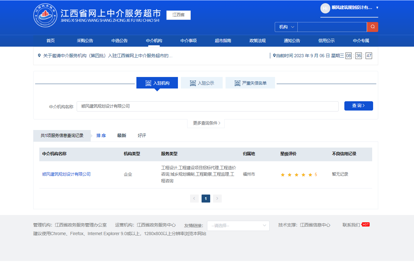Click the 当前时间 date display
Image resolution: width=414 pixels, height=276 pixels.
click(x=322, y=56)
